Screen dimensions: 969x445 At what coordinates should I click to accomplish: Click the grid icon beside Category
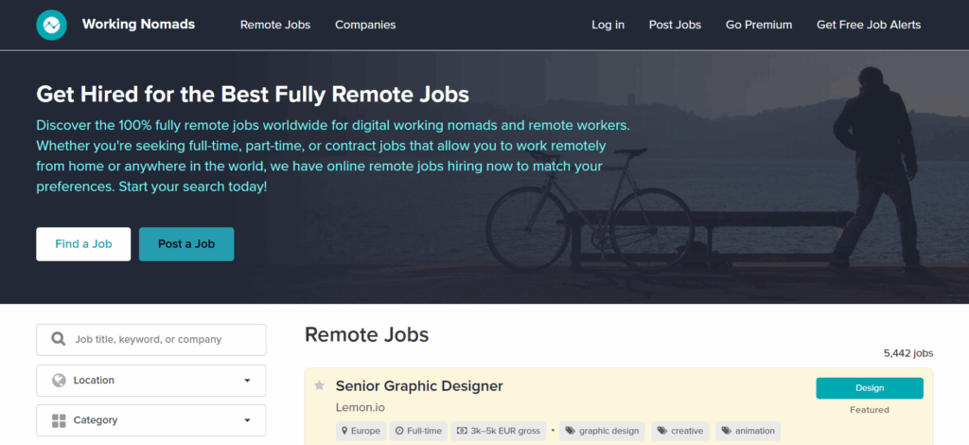[x=59, y=420]
